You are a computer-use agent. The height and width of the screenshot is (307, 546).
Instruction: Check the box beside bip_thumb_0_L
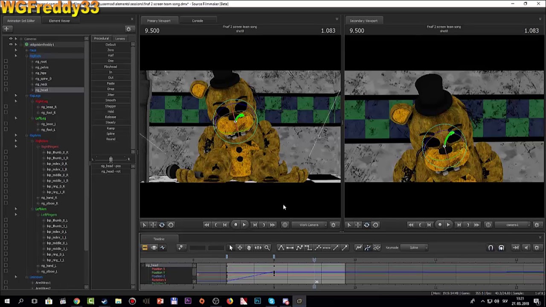[x=6, y=220]
